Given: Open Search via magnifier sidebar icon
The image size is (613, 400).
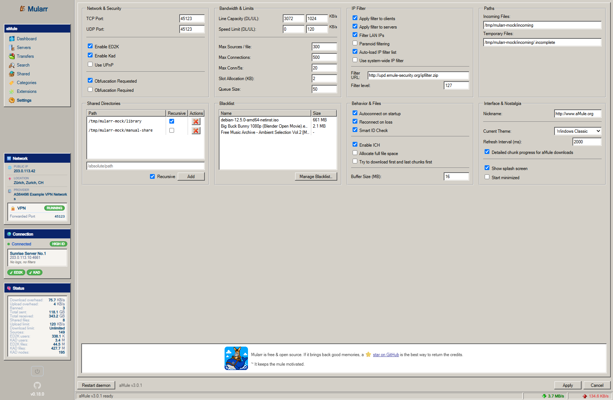Looking at the screenshot, I should pos(12,65).
